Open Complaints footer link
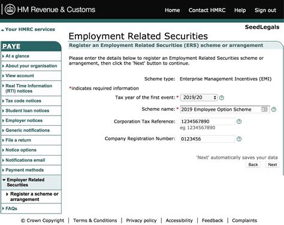The width and height of the screenshot is (284, 225). pyautogui.click(x=244, y=220)
